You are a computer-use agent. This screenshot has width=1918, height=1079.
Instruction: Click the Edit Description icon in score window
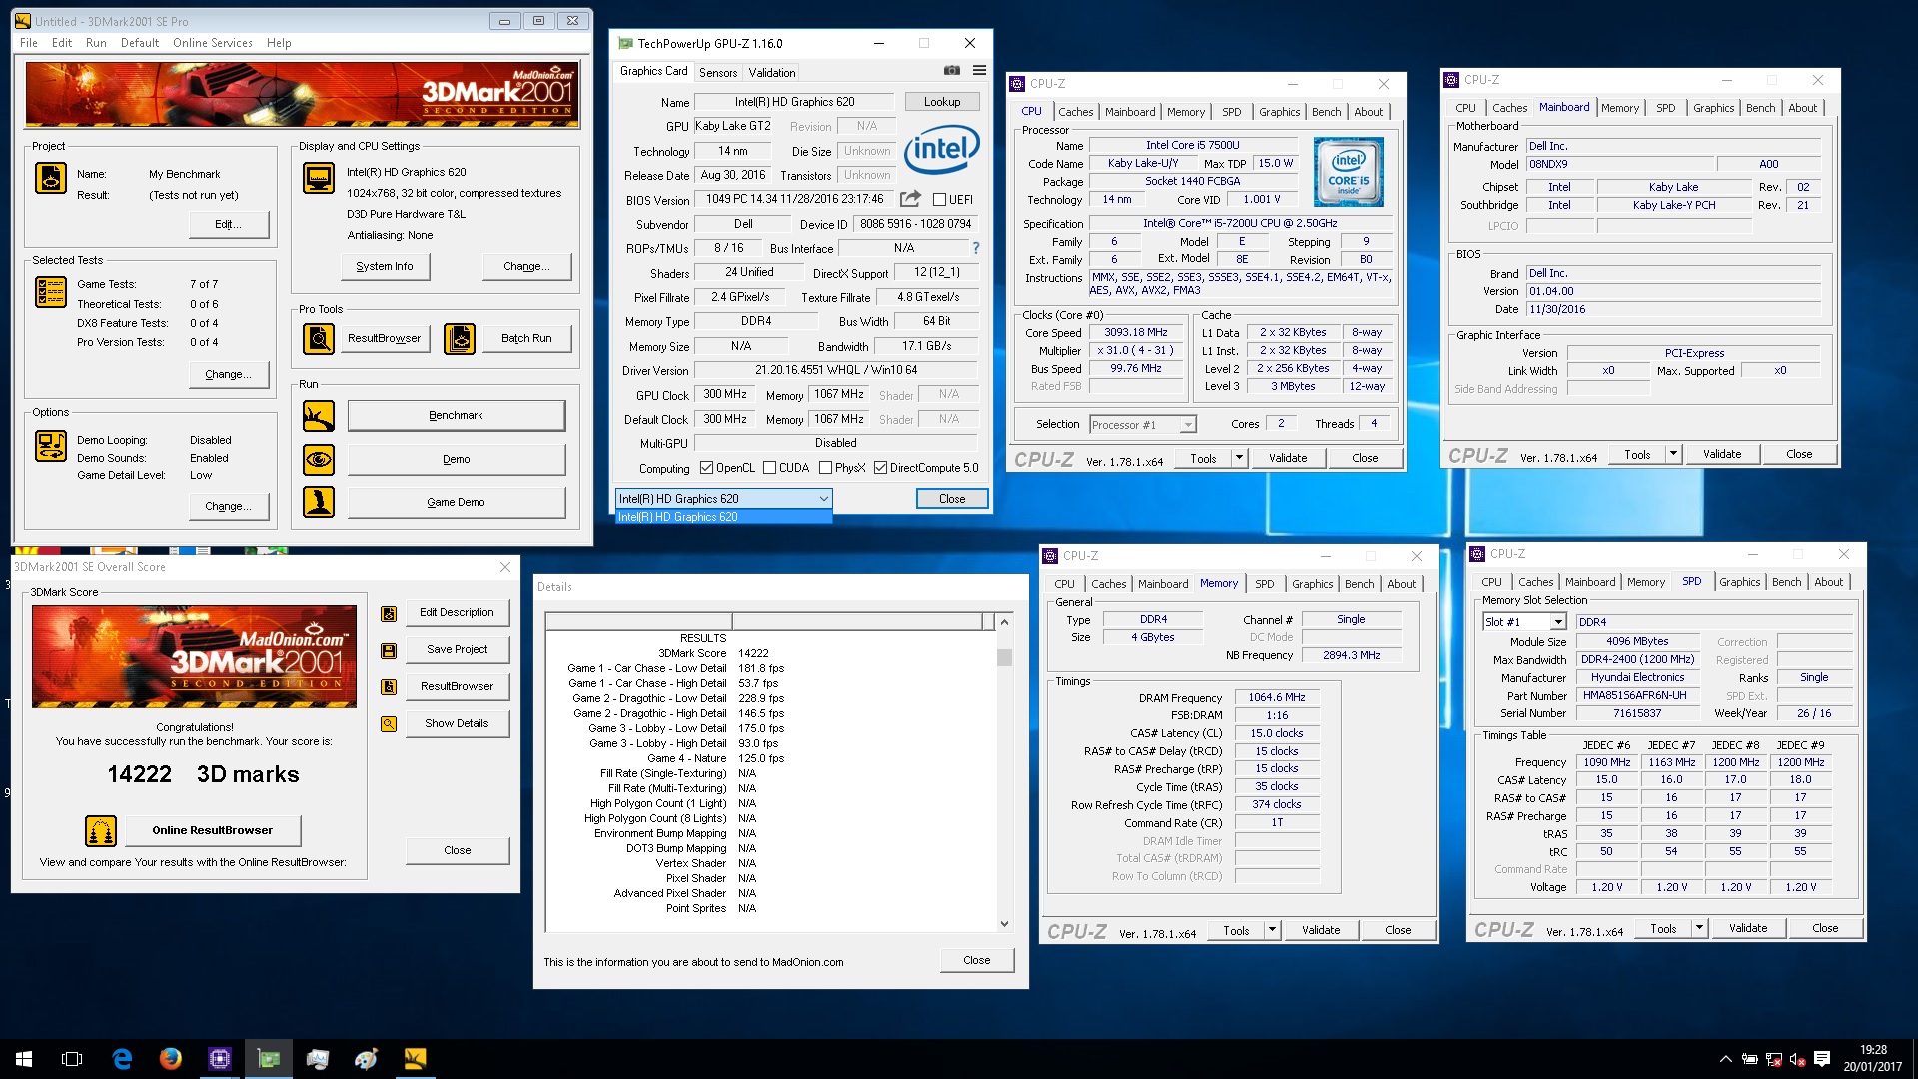(389, 613)
